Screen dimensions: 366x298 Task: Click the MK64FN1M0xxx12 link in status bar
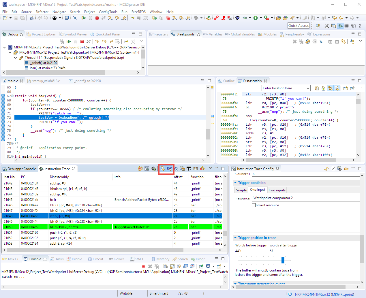316,294
